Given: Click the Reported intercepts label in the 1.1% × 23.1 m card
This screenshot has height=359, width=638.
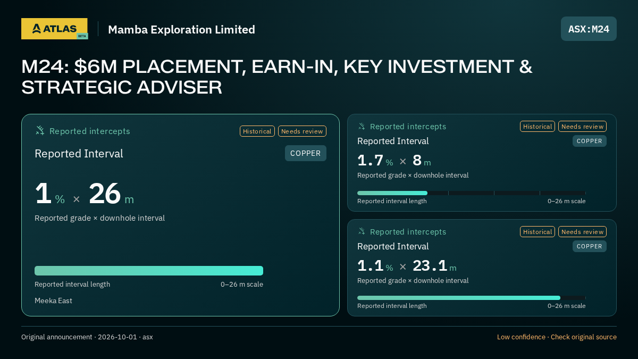Looking at the screenshot, I should coord(408,231).
